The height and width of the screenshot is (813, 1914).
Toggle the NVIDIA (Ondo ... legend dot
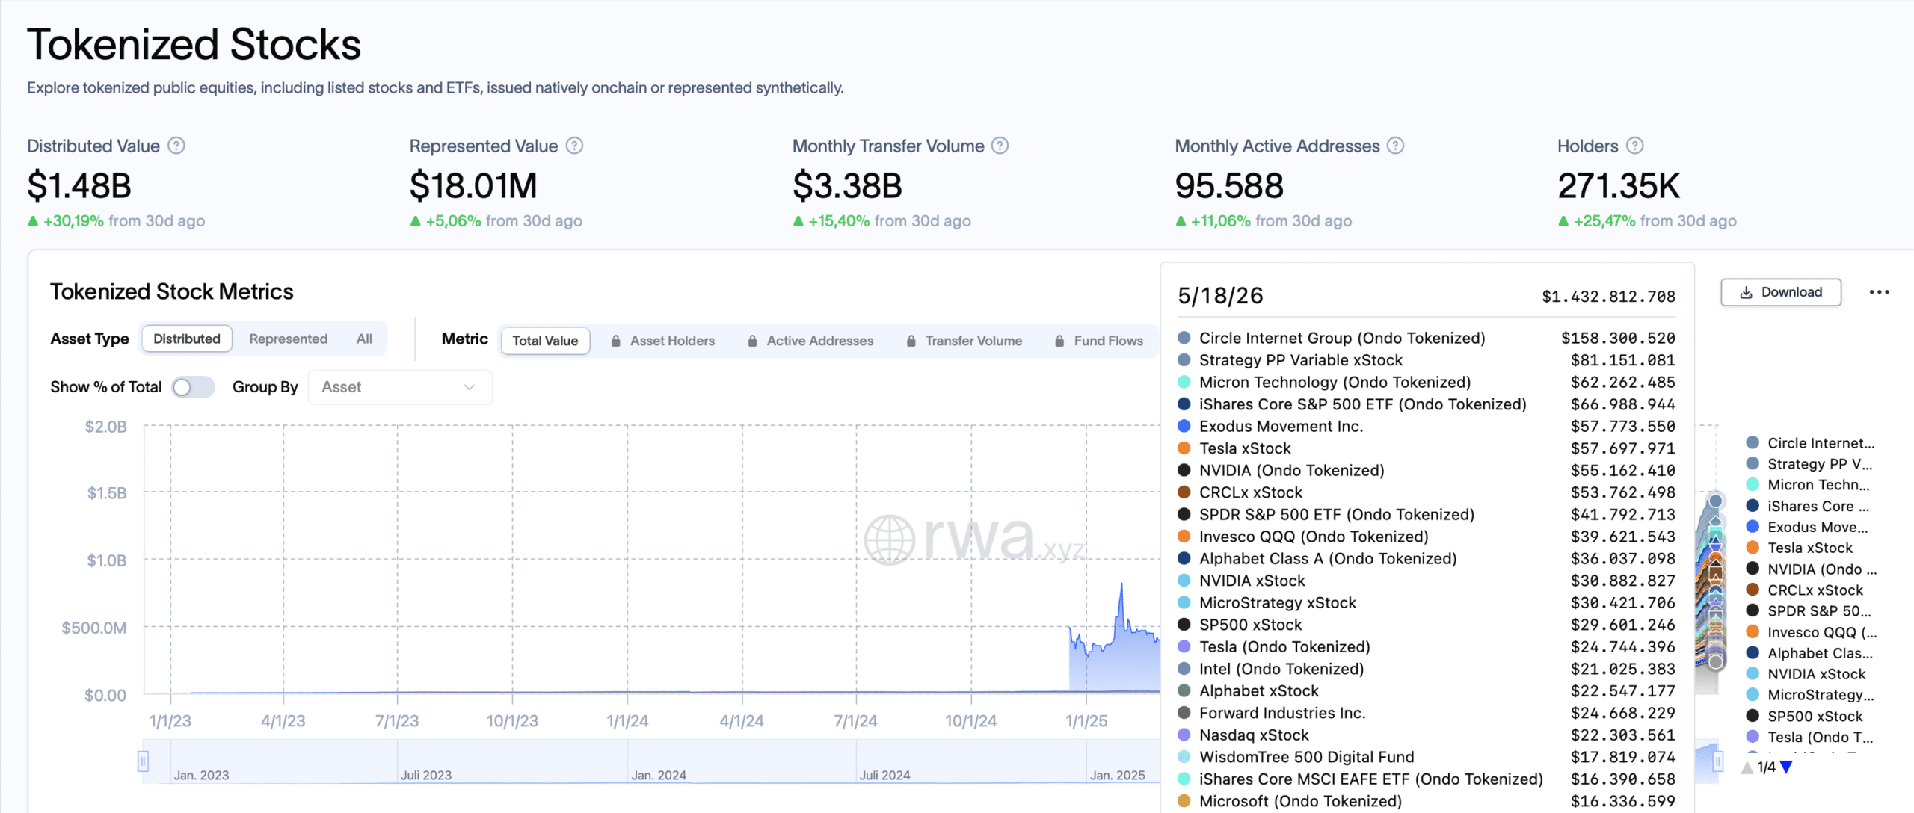pyautogui.click(x=1753, y=569)
